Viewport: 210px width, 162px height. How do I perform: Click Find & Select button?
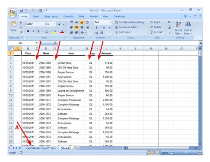click(x=188, y=28)
